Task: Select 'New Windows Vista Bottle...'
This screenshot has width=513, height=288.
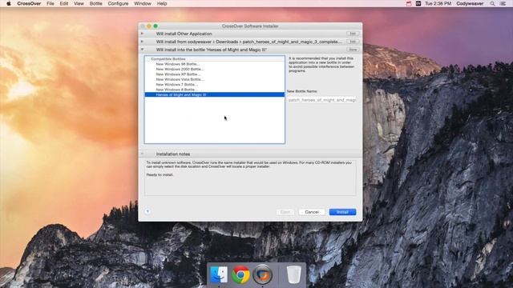Action: click(x=215, y=79)
